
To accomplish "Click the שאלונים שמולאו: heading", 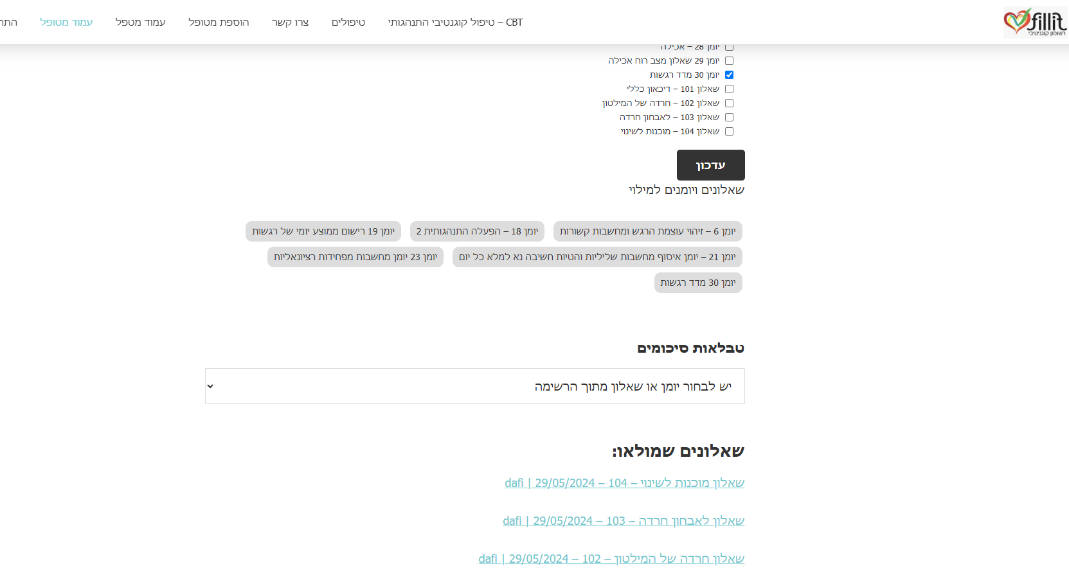I will click(678, 451).
